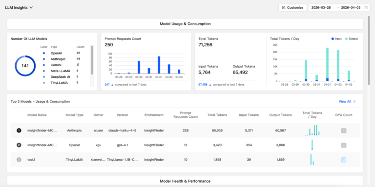This screenshot has width=375, height=187.
Task: Click 04-01 bar in Total Tokens chart
Action: pos(327,64)
